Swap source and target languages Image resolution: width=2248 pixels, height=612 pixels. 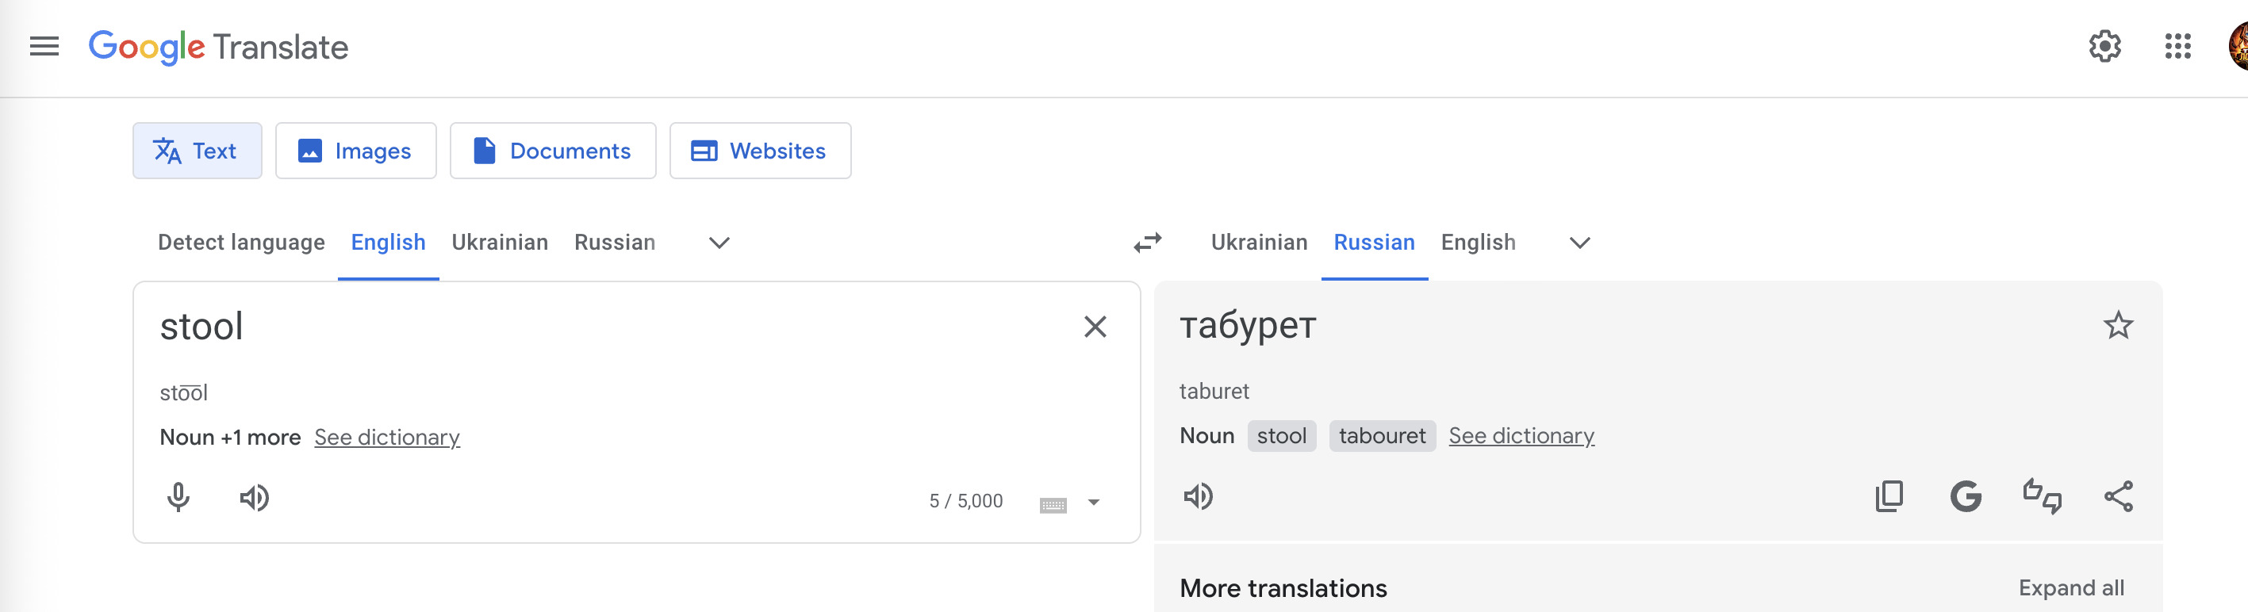(x=1148, y=243)
